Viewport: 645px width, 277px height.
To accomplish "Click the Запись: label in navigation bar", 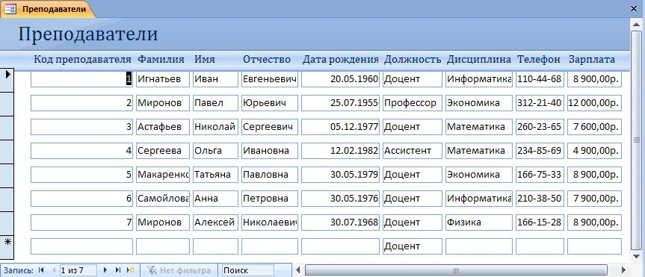I will point(18,270).
